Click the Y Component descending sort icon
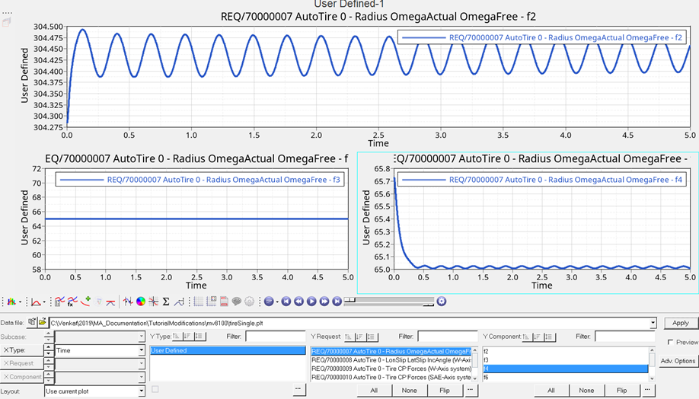This screenshot has height=399, width=699. pyautogui.click(x=538, y=337)
